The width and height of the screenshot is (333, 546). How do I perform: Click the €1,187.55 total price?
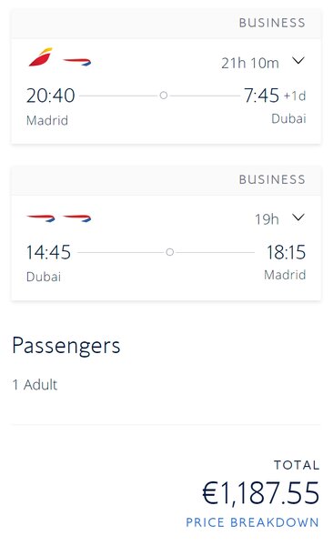(260, 492)
